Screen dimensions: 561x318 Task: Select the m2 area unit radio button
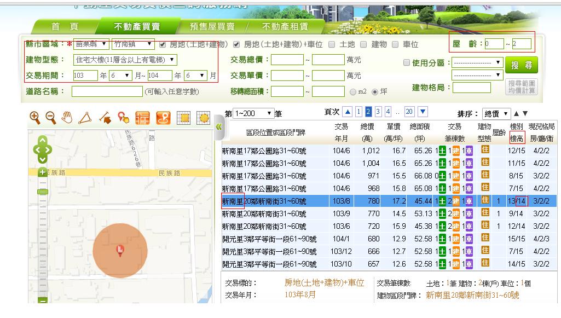click(x=353, y=92)
